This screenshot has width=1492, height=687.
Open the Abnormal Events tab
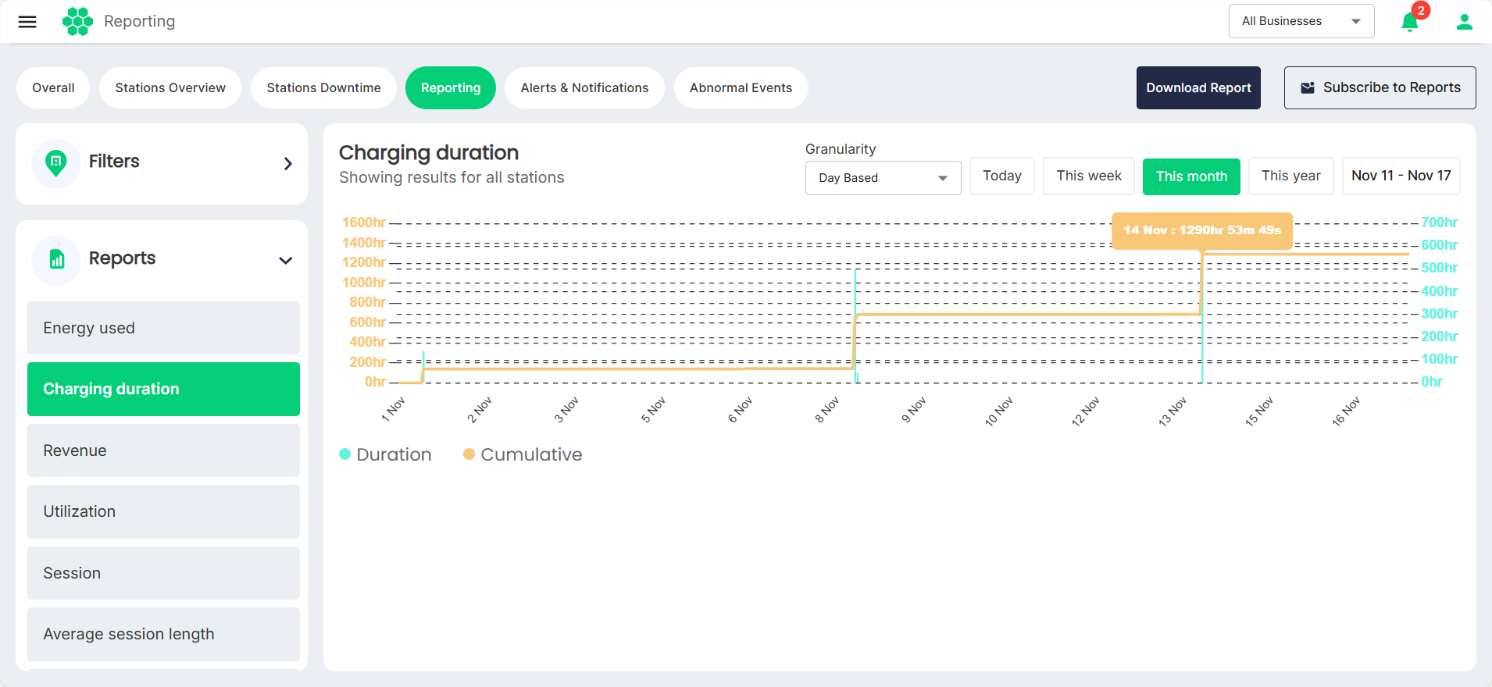click(x=741, y=87)
